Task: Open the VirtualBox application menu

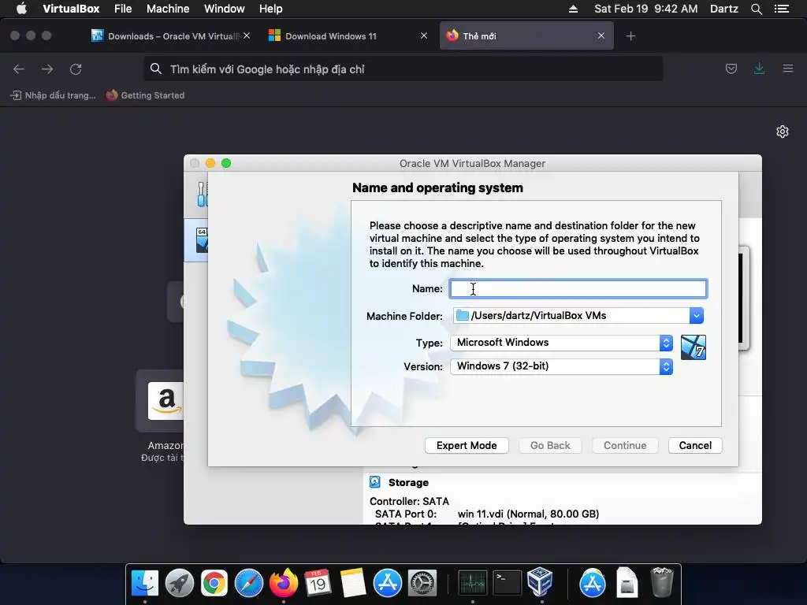Action: (71, 9)
